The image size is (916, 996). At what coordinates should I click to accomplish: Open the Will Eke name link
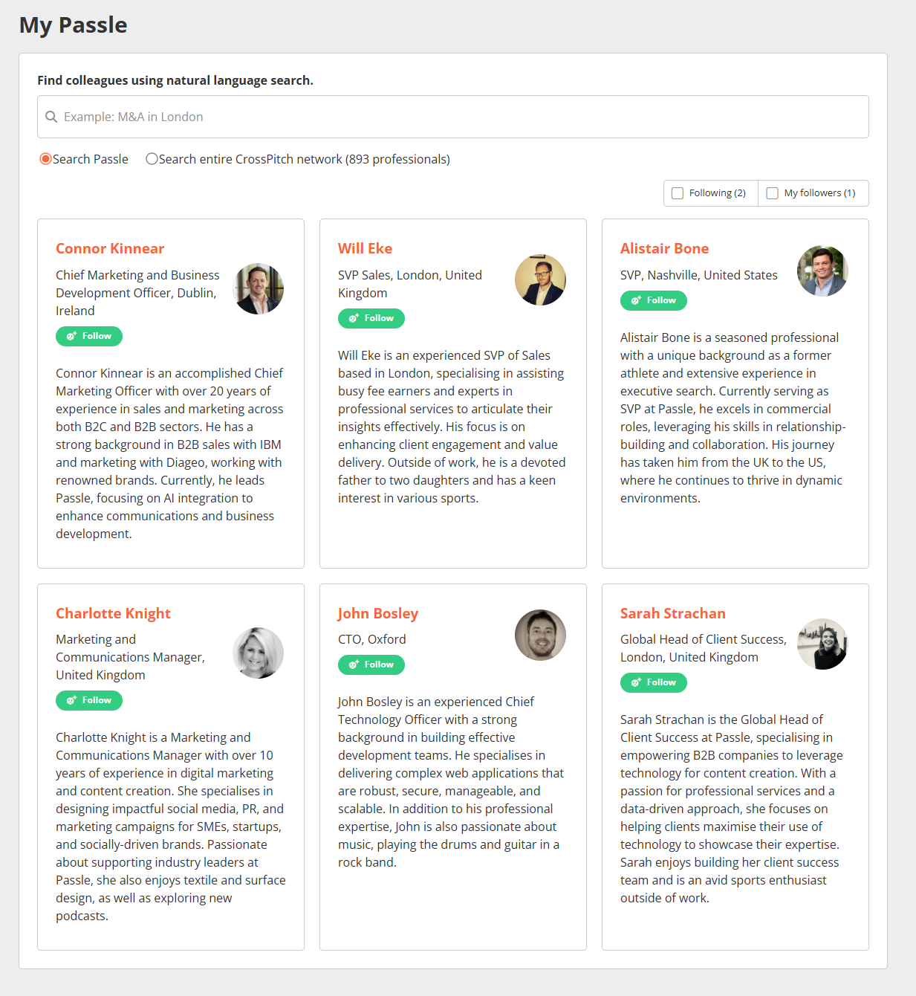click(365, 248)
